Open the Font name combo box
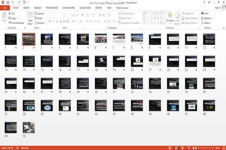226x150 pixels. click(x=56, y=15)
